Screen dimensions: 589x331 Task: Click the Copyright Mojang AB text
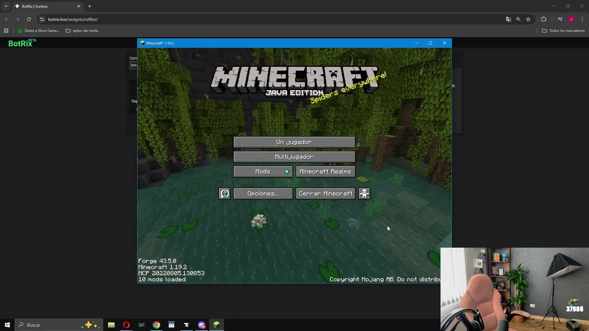(x=385, y=280)
